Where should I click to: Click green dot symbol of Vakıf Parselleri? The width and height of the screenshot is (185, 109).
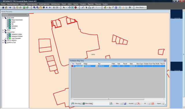point(10,38)
